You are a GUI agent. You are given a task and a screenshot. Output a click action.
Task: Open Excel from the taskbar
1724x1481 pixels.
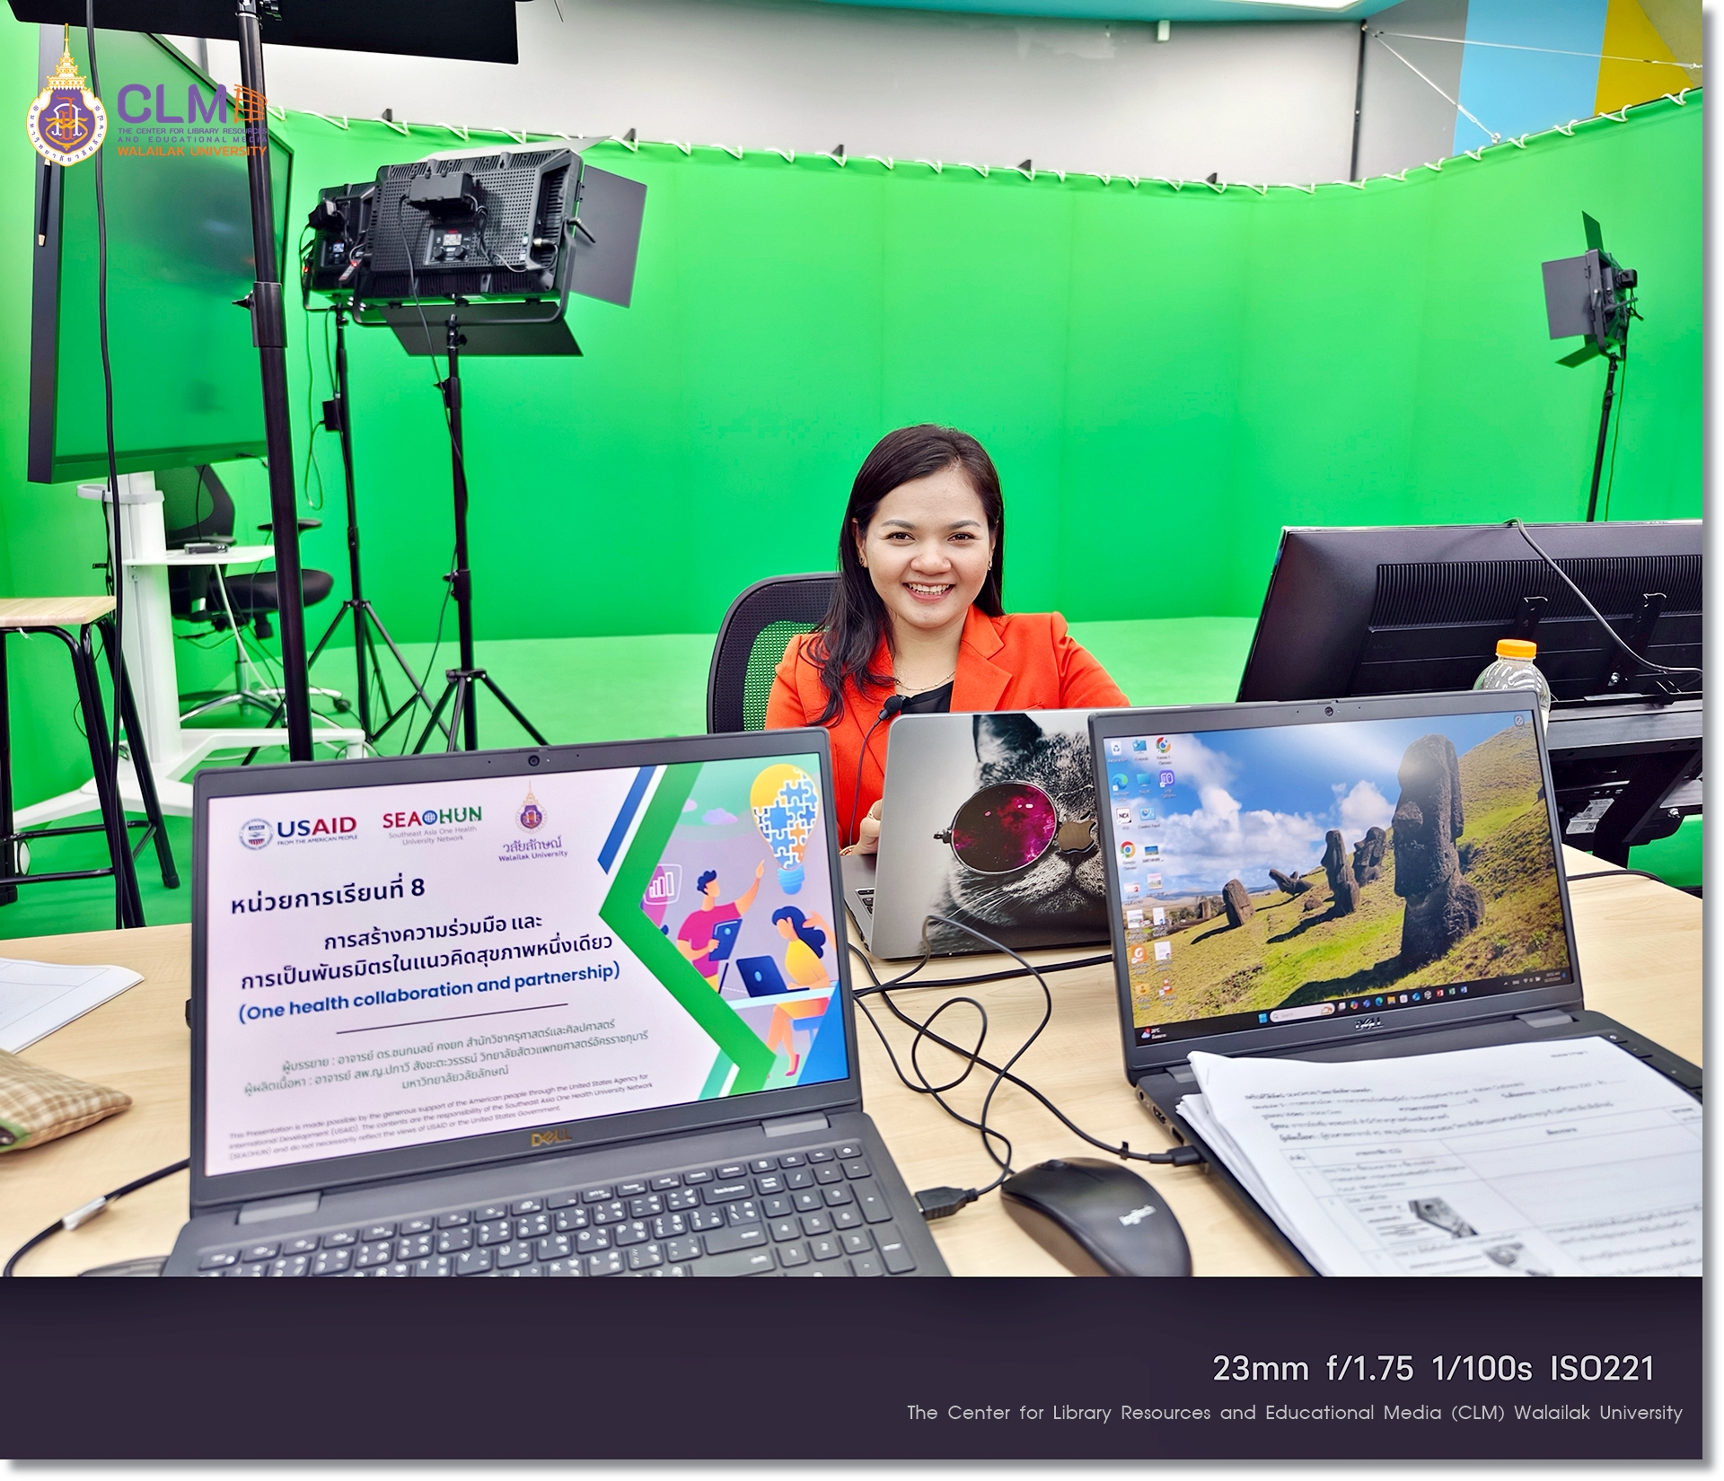[1452, 991]
